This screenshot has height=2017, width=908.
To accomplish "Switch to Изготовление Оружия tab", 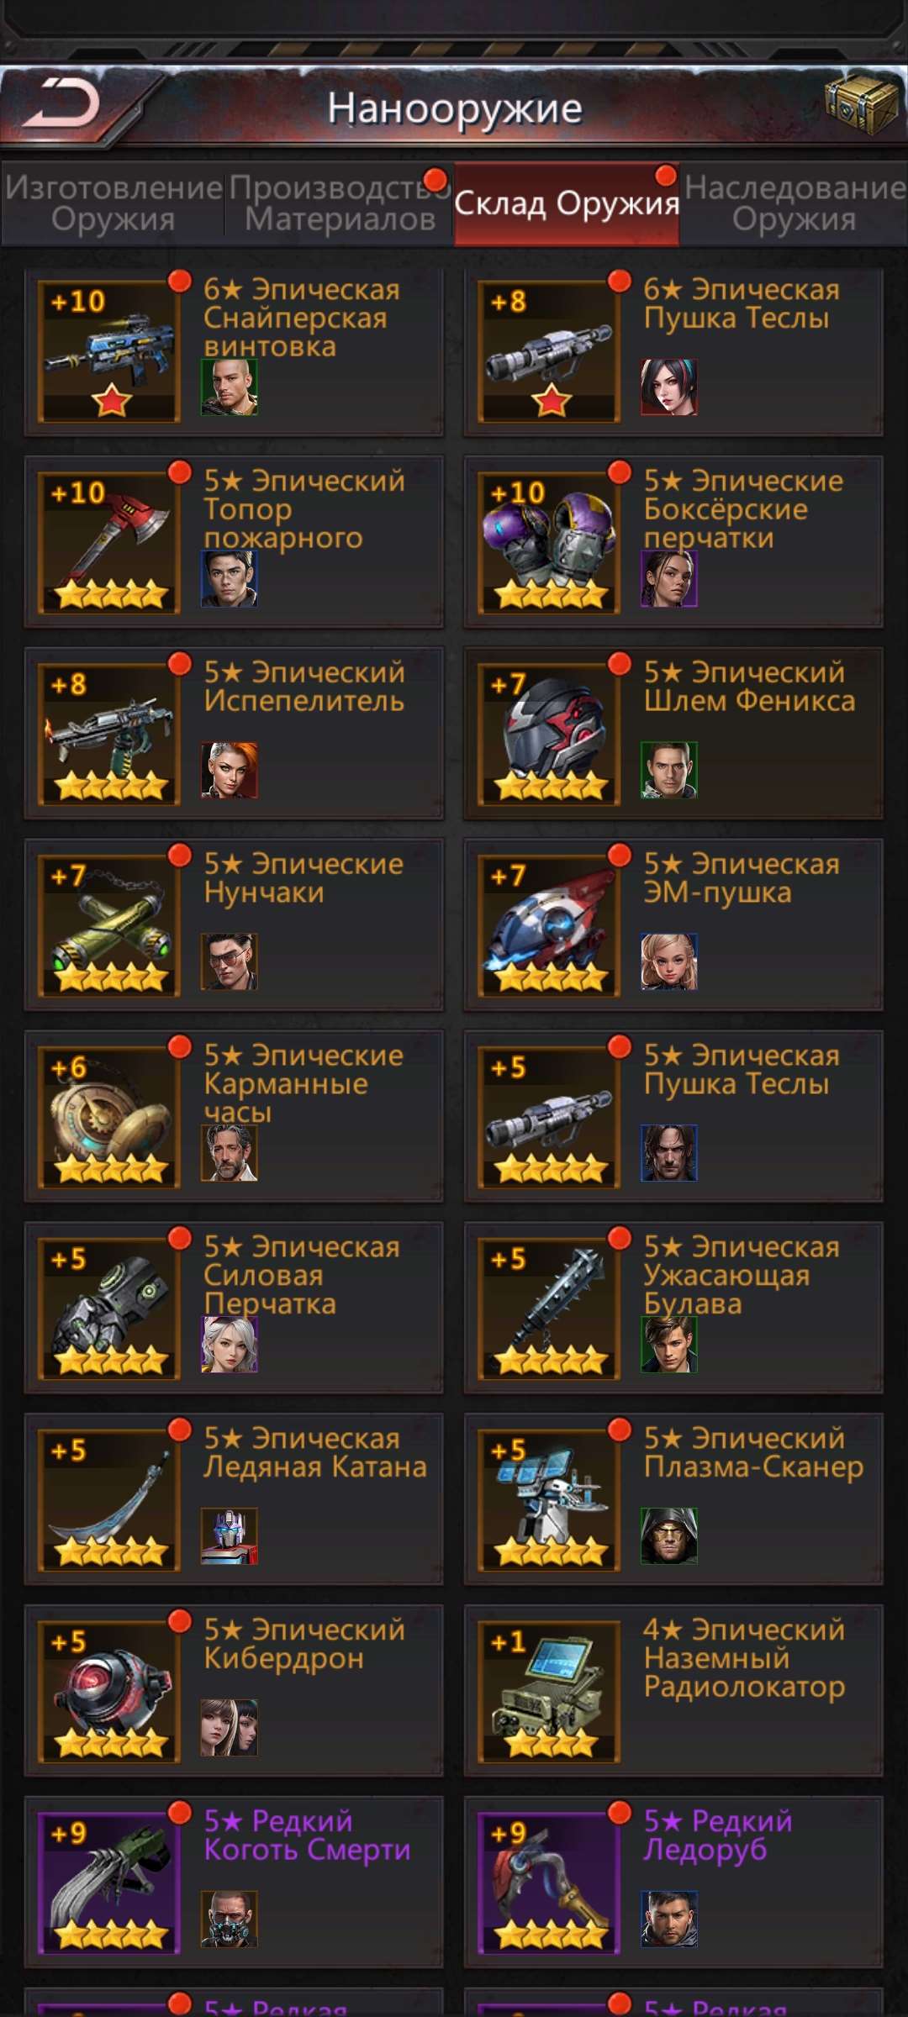I will pos(113,203).
